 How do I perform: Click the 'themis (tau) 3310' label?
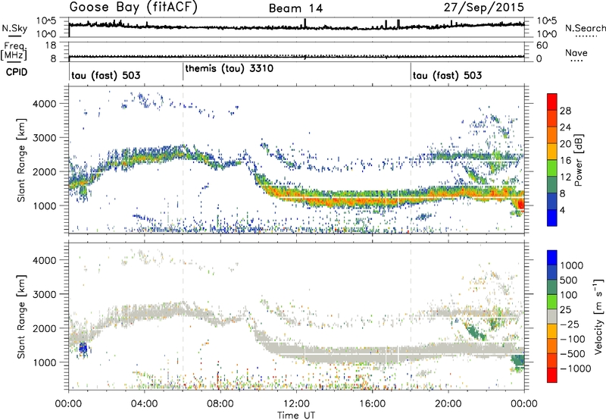click(230, 69)
